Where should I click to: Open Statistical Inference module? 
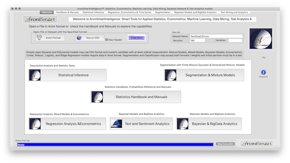68,75
